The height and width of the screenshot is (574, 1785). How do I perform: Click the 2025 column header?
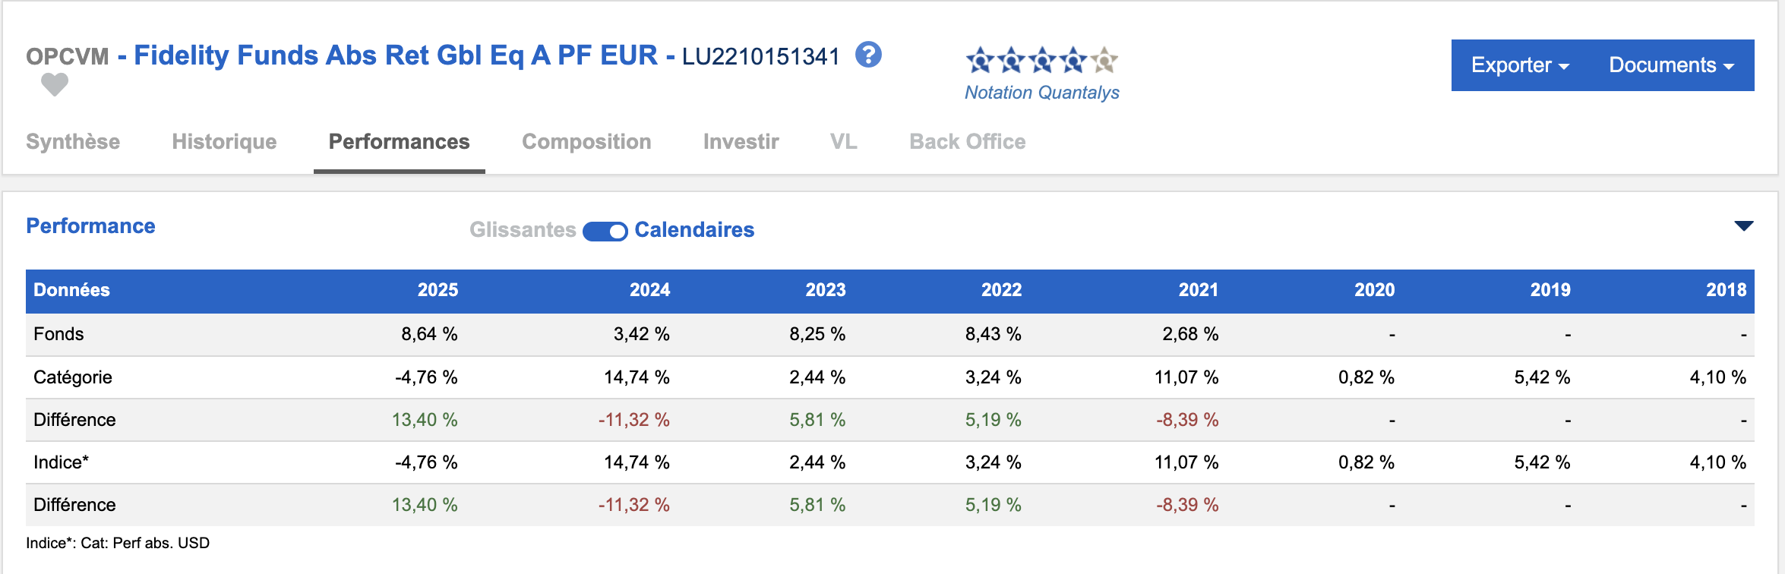[x=438, y=290]
